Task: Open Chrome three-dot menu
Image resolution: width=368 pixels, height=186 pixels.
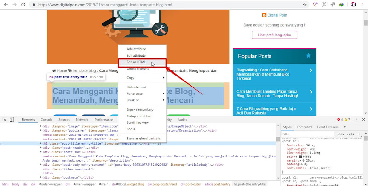Action: click(362, 5)
